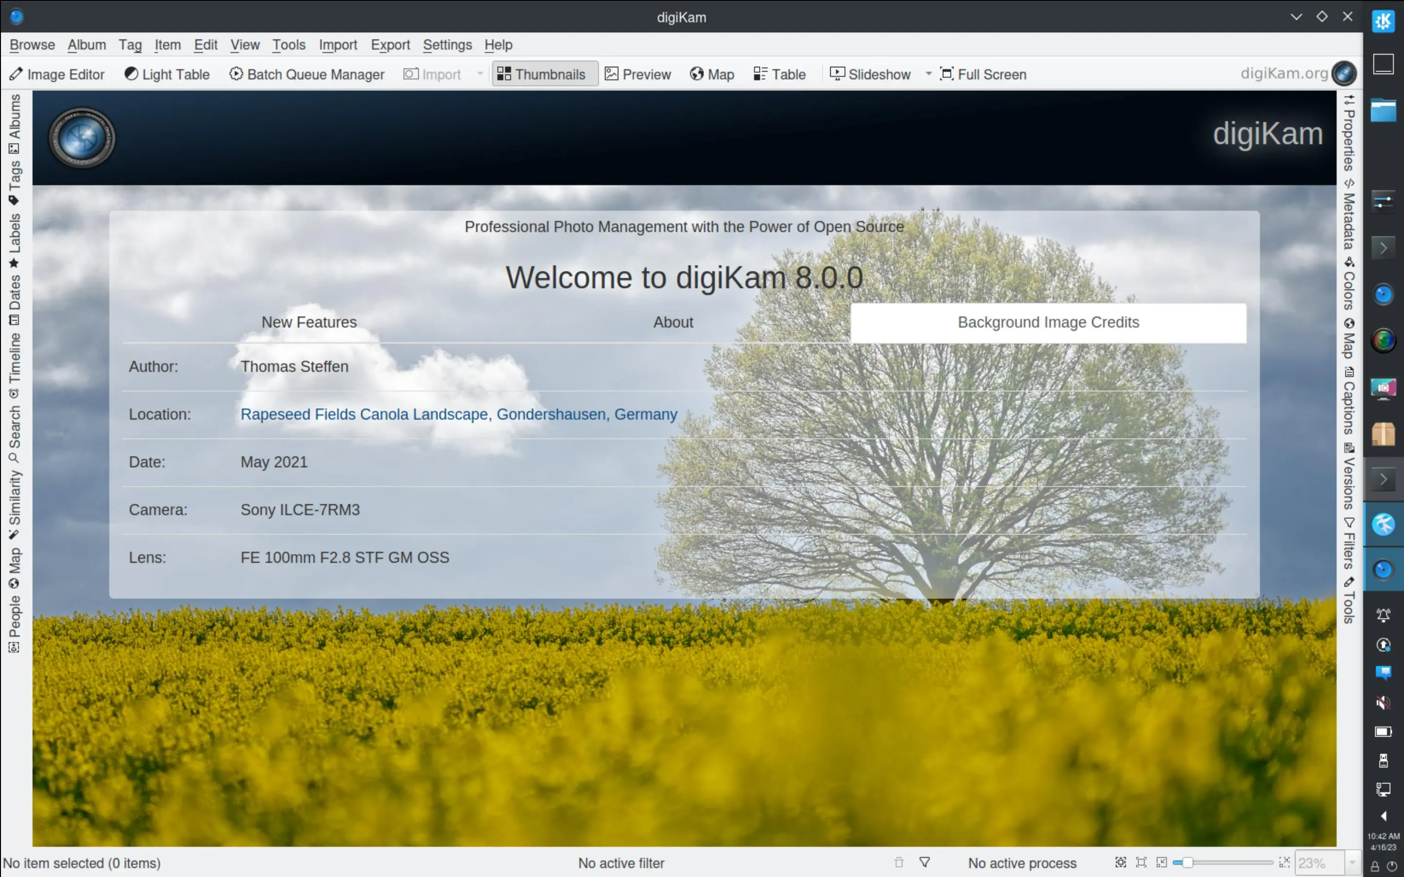1404x877 pixels.
Task: Open the Settings menu
Action: (447, 45)
